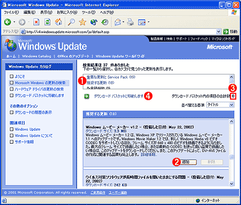Screen dimensions: 241x205
Task: Open the 編集(E) menu
Action: 29,12
